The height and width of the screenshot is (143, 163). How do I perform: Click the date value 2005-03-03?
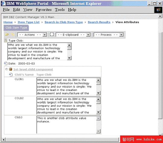pyautogui.click(x=27, y=63)
